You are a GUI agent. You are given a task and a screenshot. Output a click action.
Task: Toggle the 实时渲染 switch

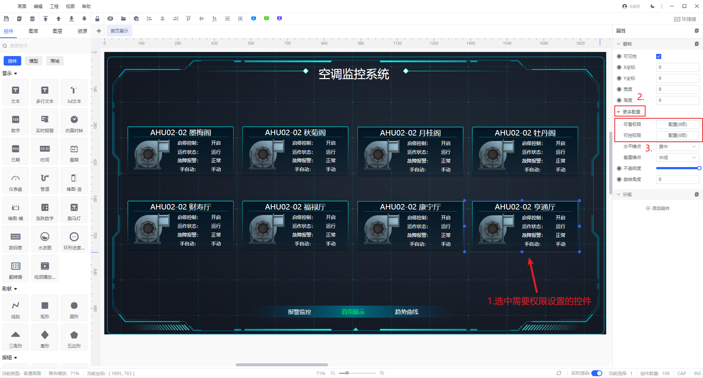pyautogui.click(x=596, y=373)
